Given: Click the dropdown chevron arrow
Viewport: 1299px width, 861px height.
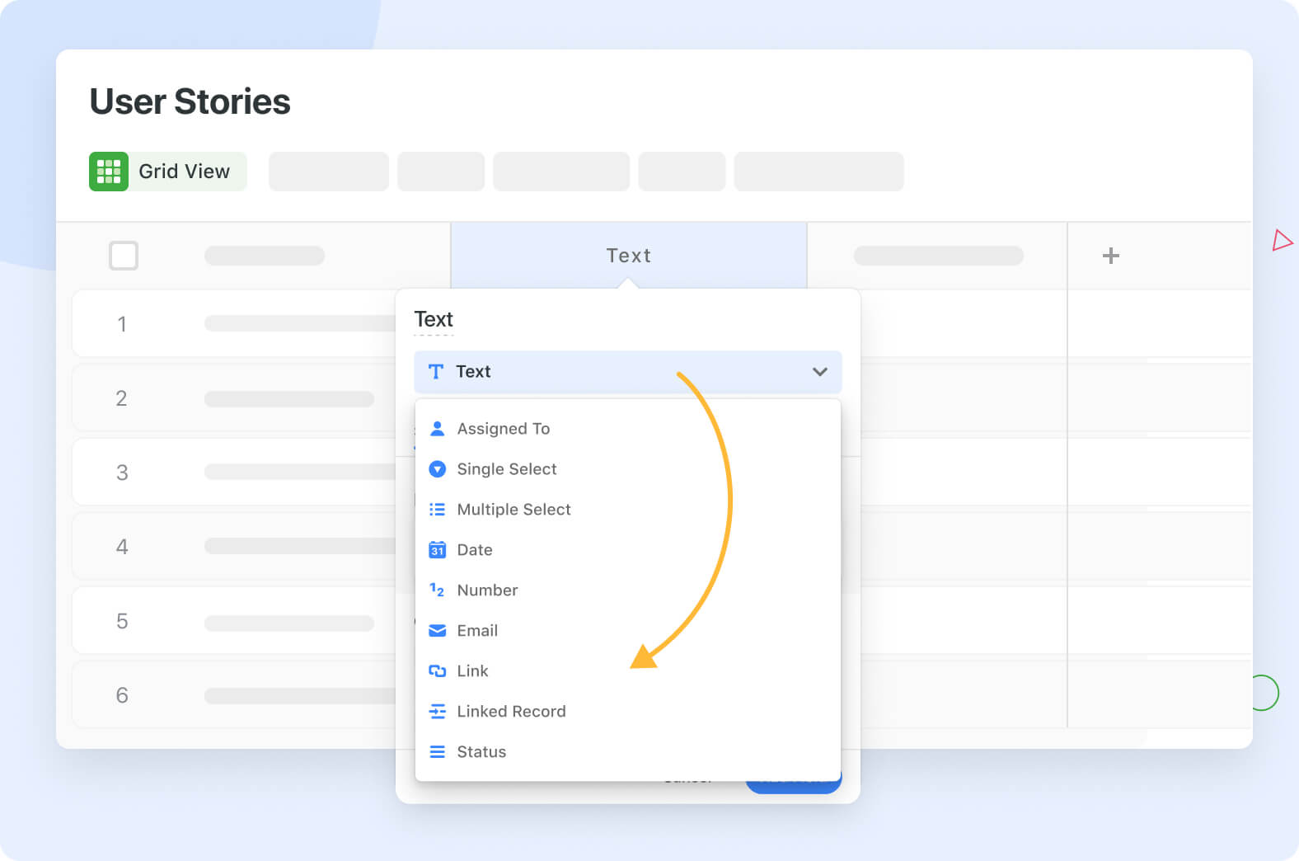Looking at the screenshot, I should pos(819,372).
